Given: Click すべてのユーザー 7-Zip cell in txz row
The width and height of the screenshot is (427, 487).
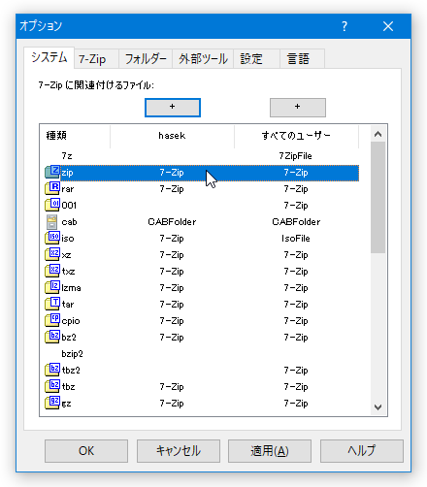Looking at the screenshot, I should (296, 272).
